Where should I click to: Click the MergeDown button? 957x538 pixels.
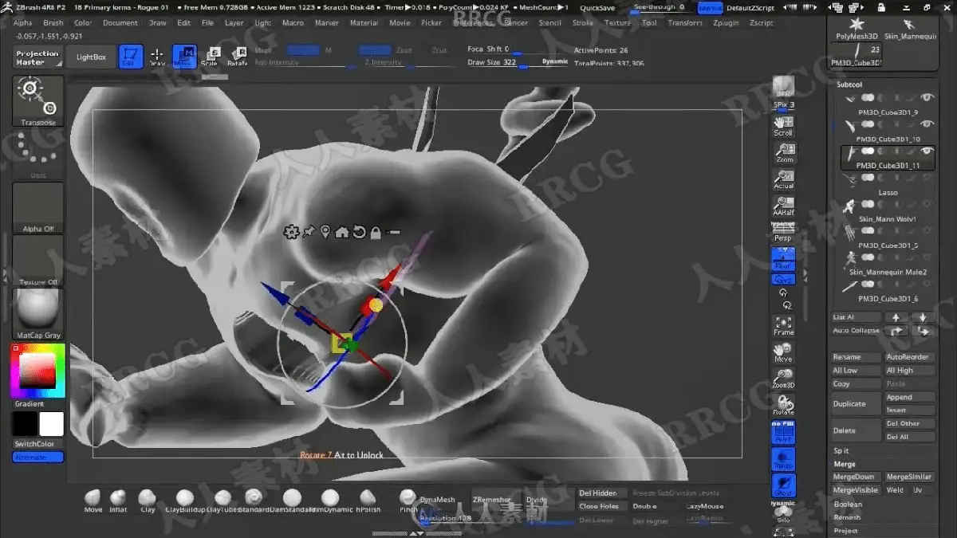[x=856, y=477]
